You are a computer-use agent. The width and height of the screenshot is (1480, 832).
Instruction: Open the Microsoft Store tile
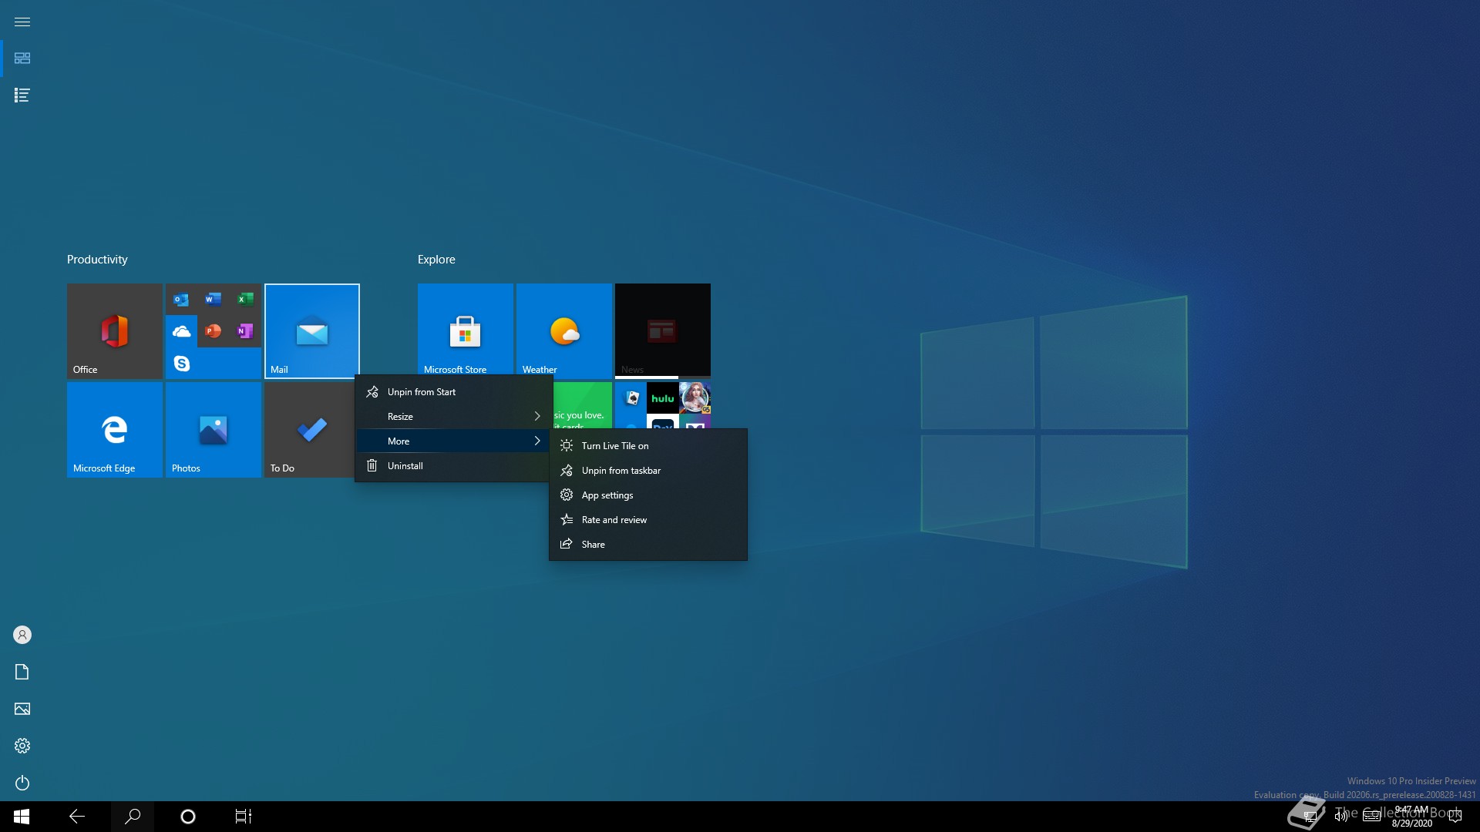coord(466,330)
